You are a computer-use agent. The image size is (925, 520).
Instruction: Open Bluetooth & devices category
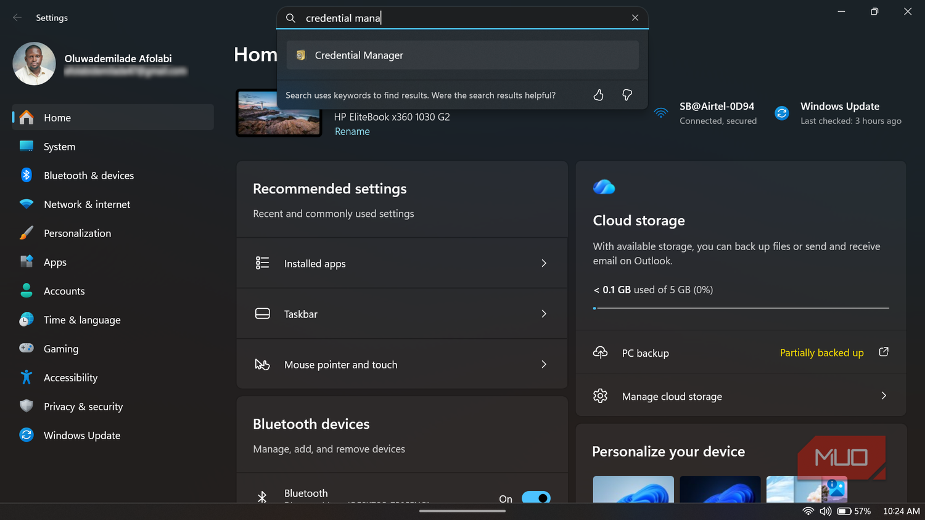pos(113,176)
